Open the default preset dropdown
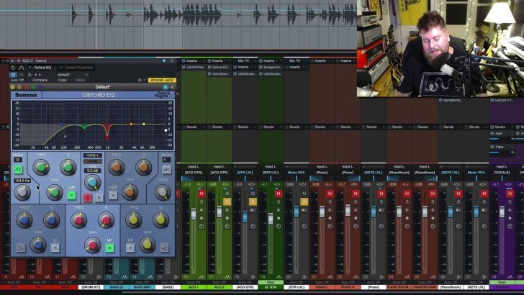Screen dimensions: 524x295 [x=65, y=74]
